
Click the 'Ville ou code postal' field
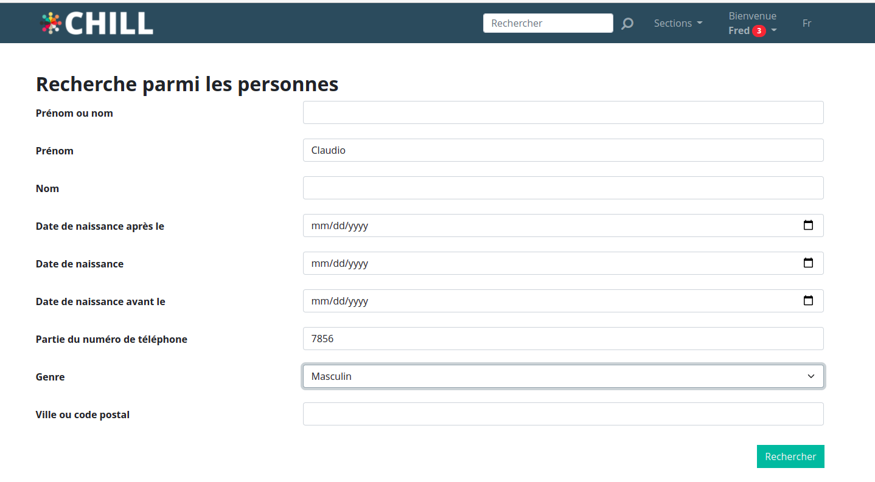point(563,414)
